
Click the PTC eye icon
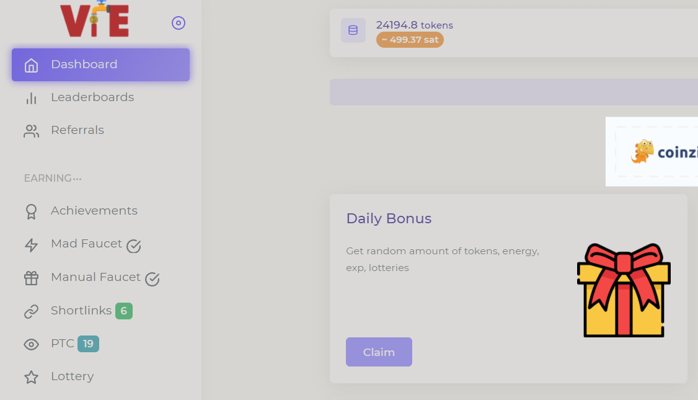click(31, 344)
